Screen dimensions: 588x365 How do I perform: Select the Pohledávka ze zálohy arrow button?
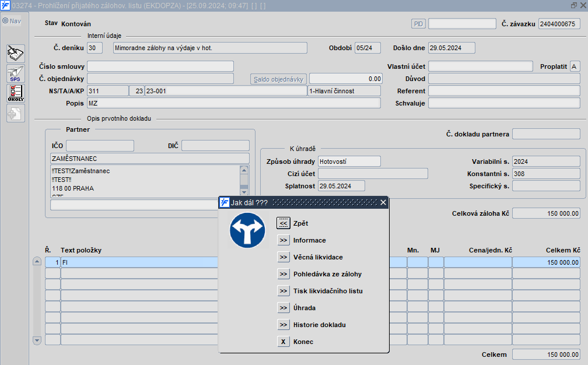pos(283,274)
